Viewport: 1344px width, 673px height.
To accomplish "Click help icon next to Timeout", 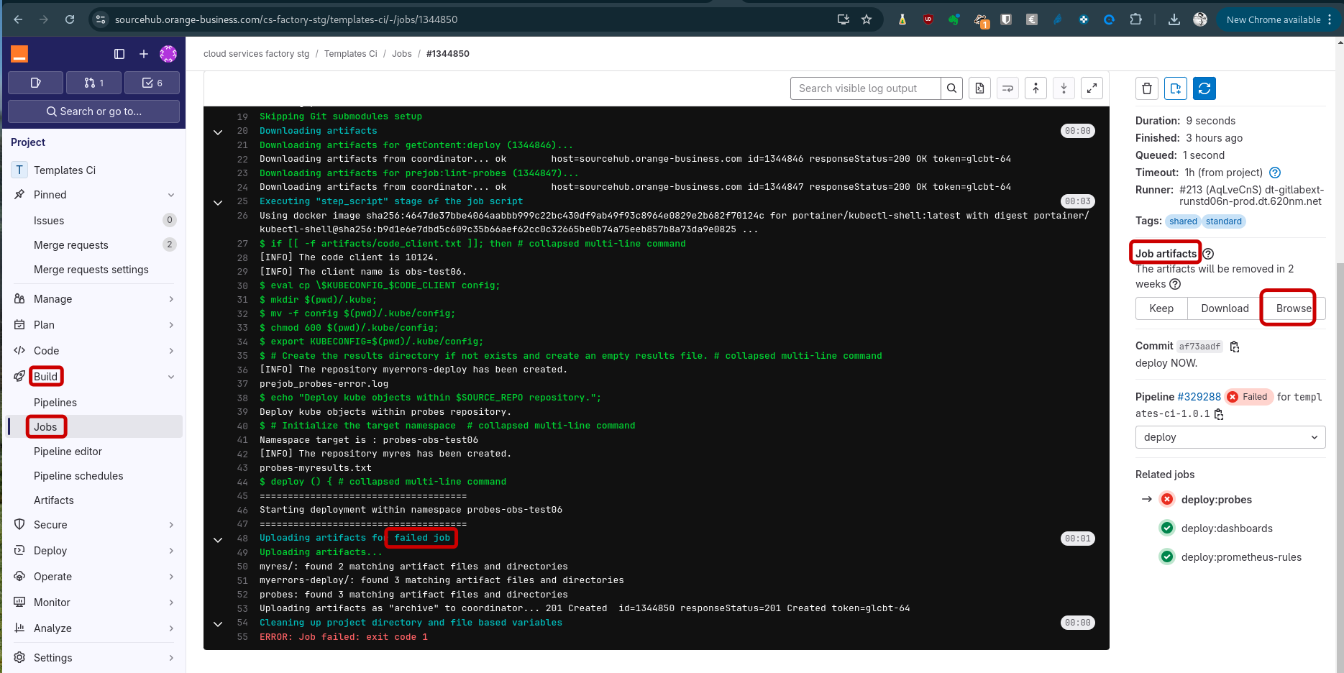I will (1275, 173).
